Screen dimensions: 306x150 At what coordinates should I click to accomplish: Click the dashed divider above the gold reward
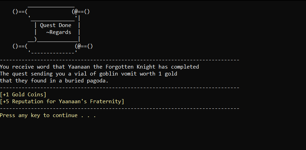click(x=120, y=88)
